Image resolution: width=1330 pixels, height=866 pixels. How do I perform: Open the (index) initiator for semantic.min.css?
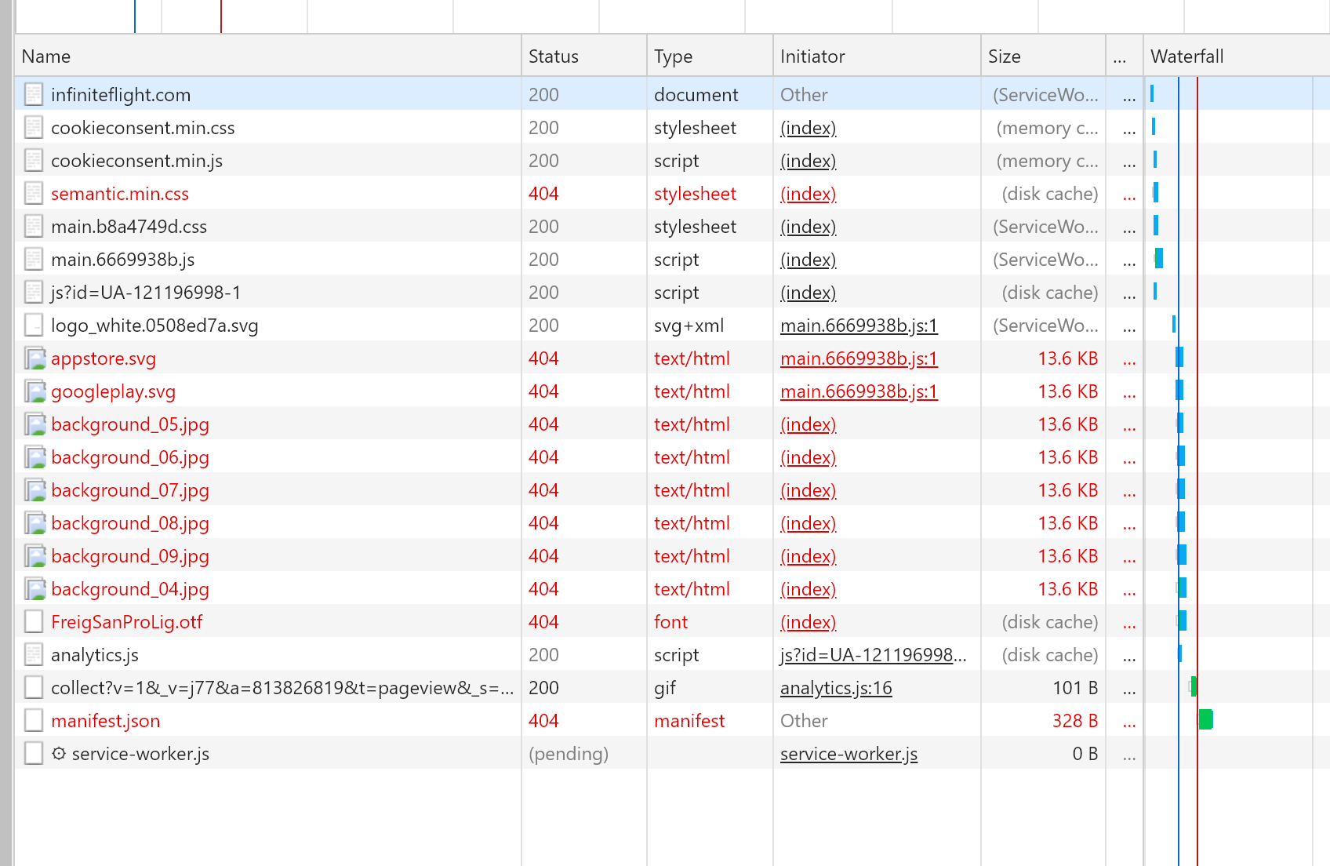tap(809, 194)
